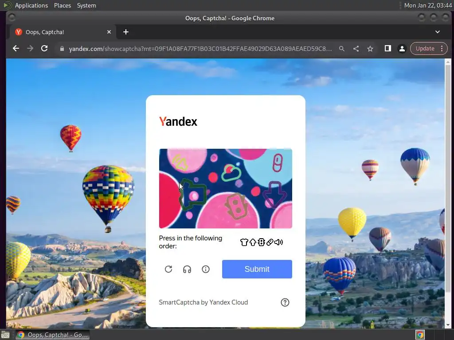Share this page
The height and width of the screenshot is (340, 454).
point(356,49)
